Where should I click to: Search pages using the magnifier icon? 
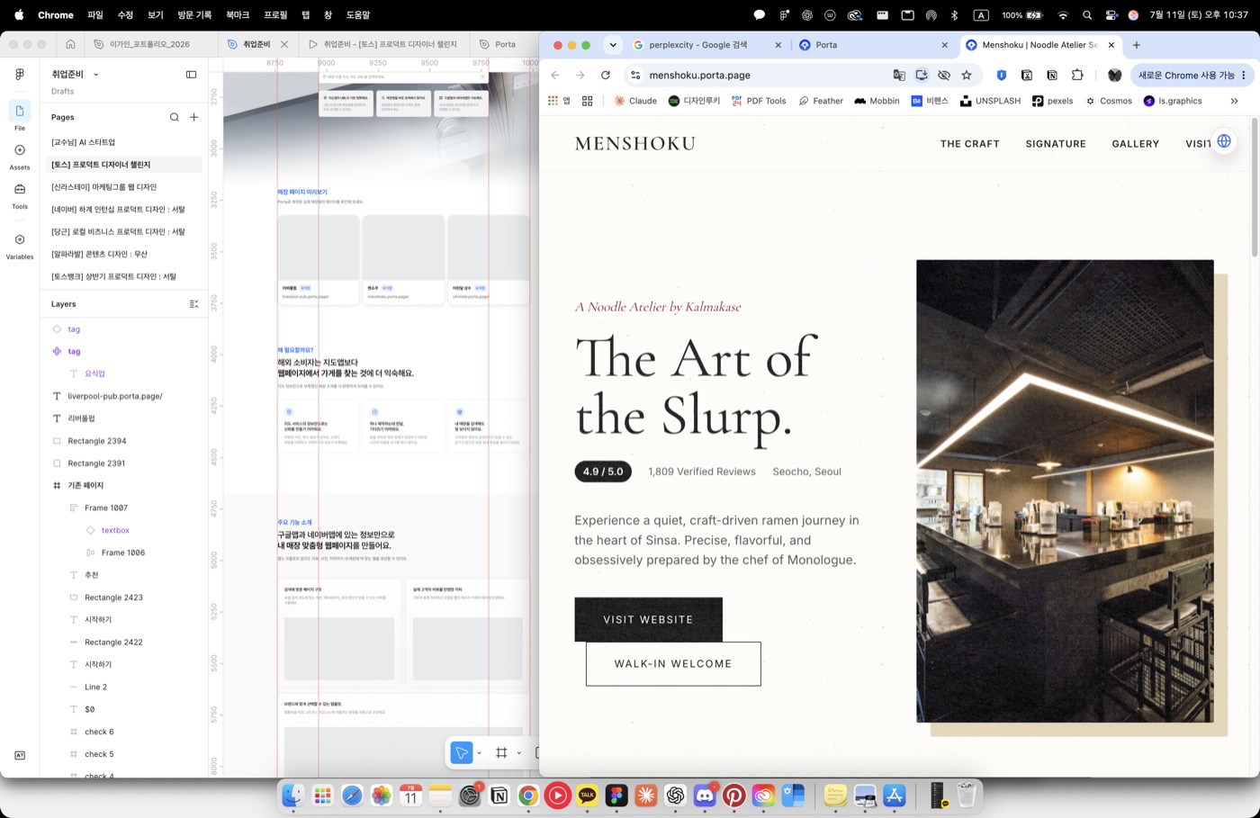pos(175,117)
